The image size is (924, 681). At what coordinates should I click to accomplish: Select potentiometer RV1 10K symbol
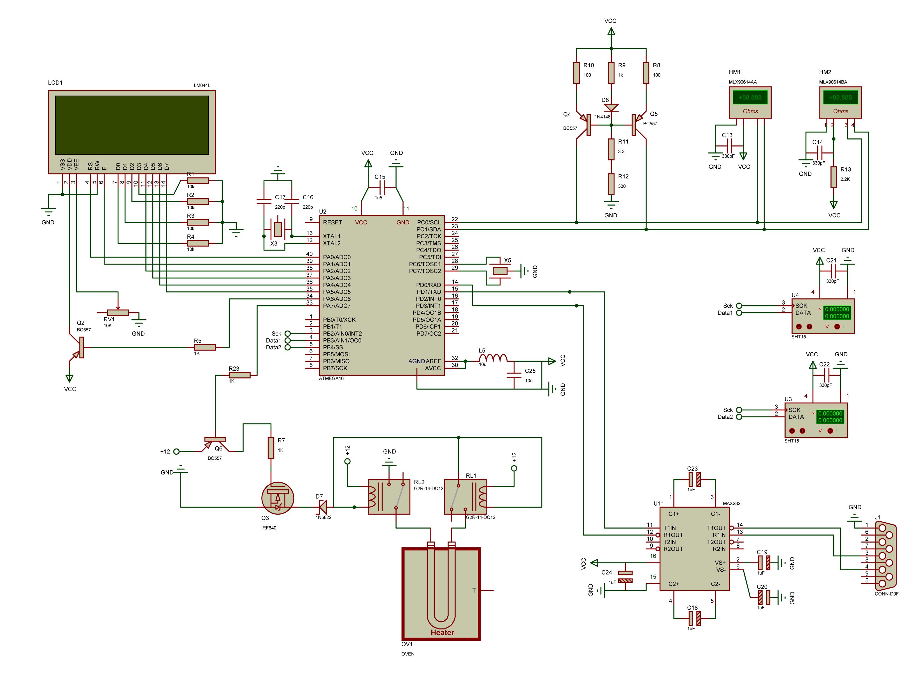[x=118, y=312]
